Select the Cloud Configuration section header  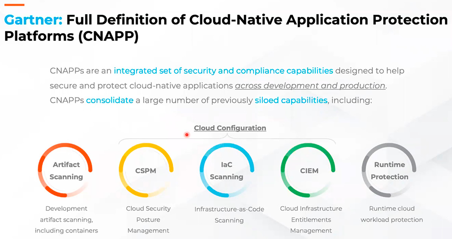229,128
